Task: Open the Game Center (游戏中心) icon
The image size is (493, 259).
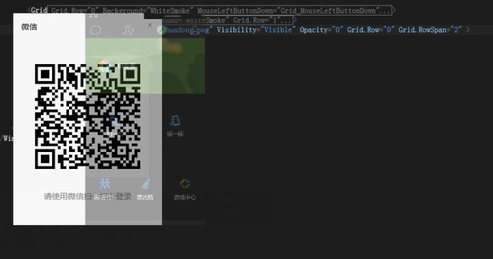Action: [x=185, y=184]
